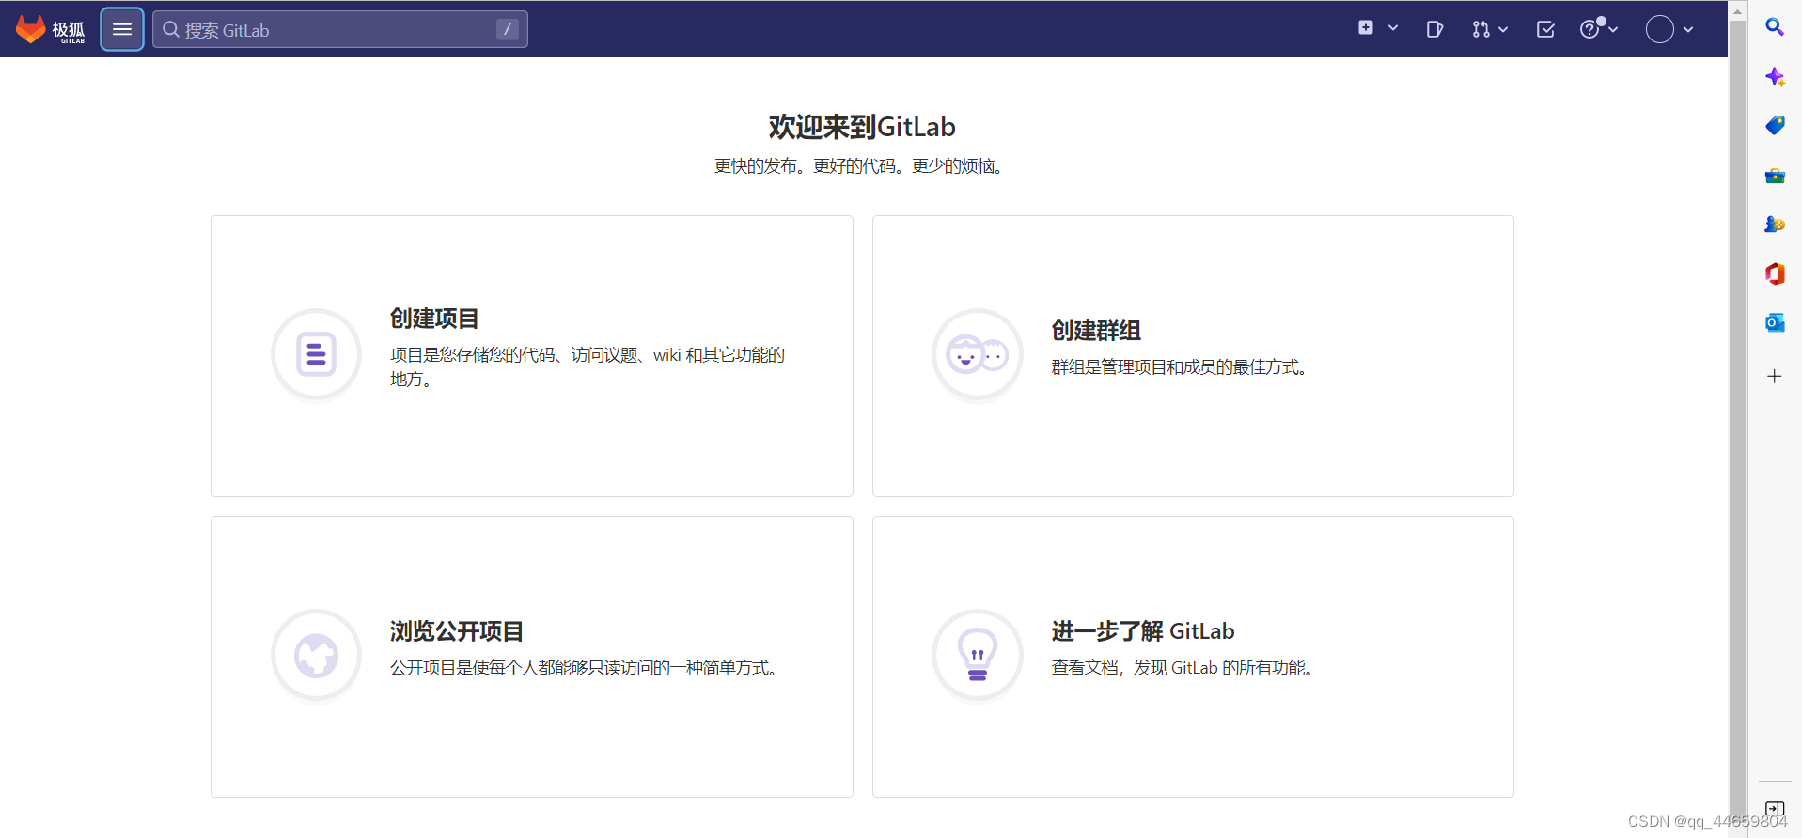Open the to-do list icon

pyautogui.click(x=1545, y=29)
